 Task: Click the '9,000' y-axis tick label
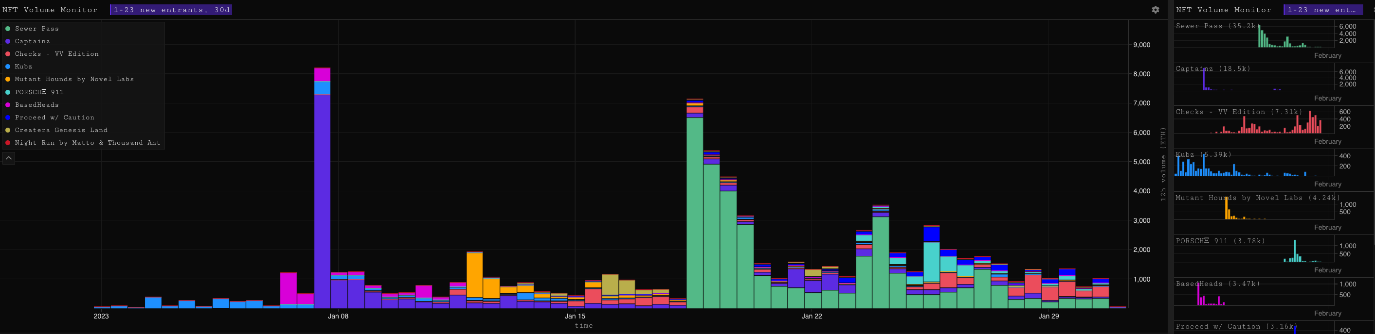[1142, 45]
